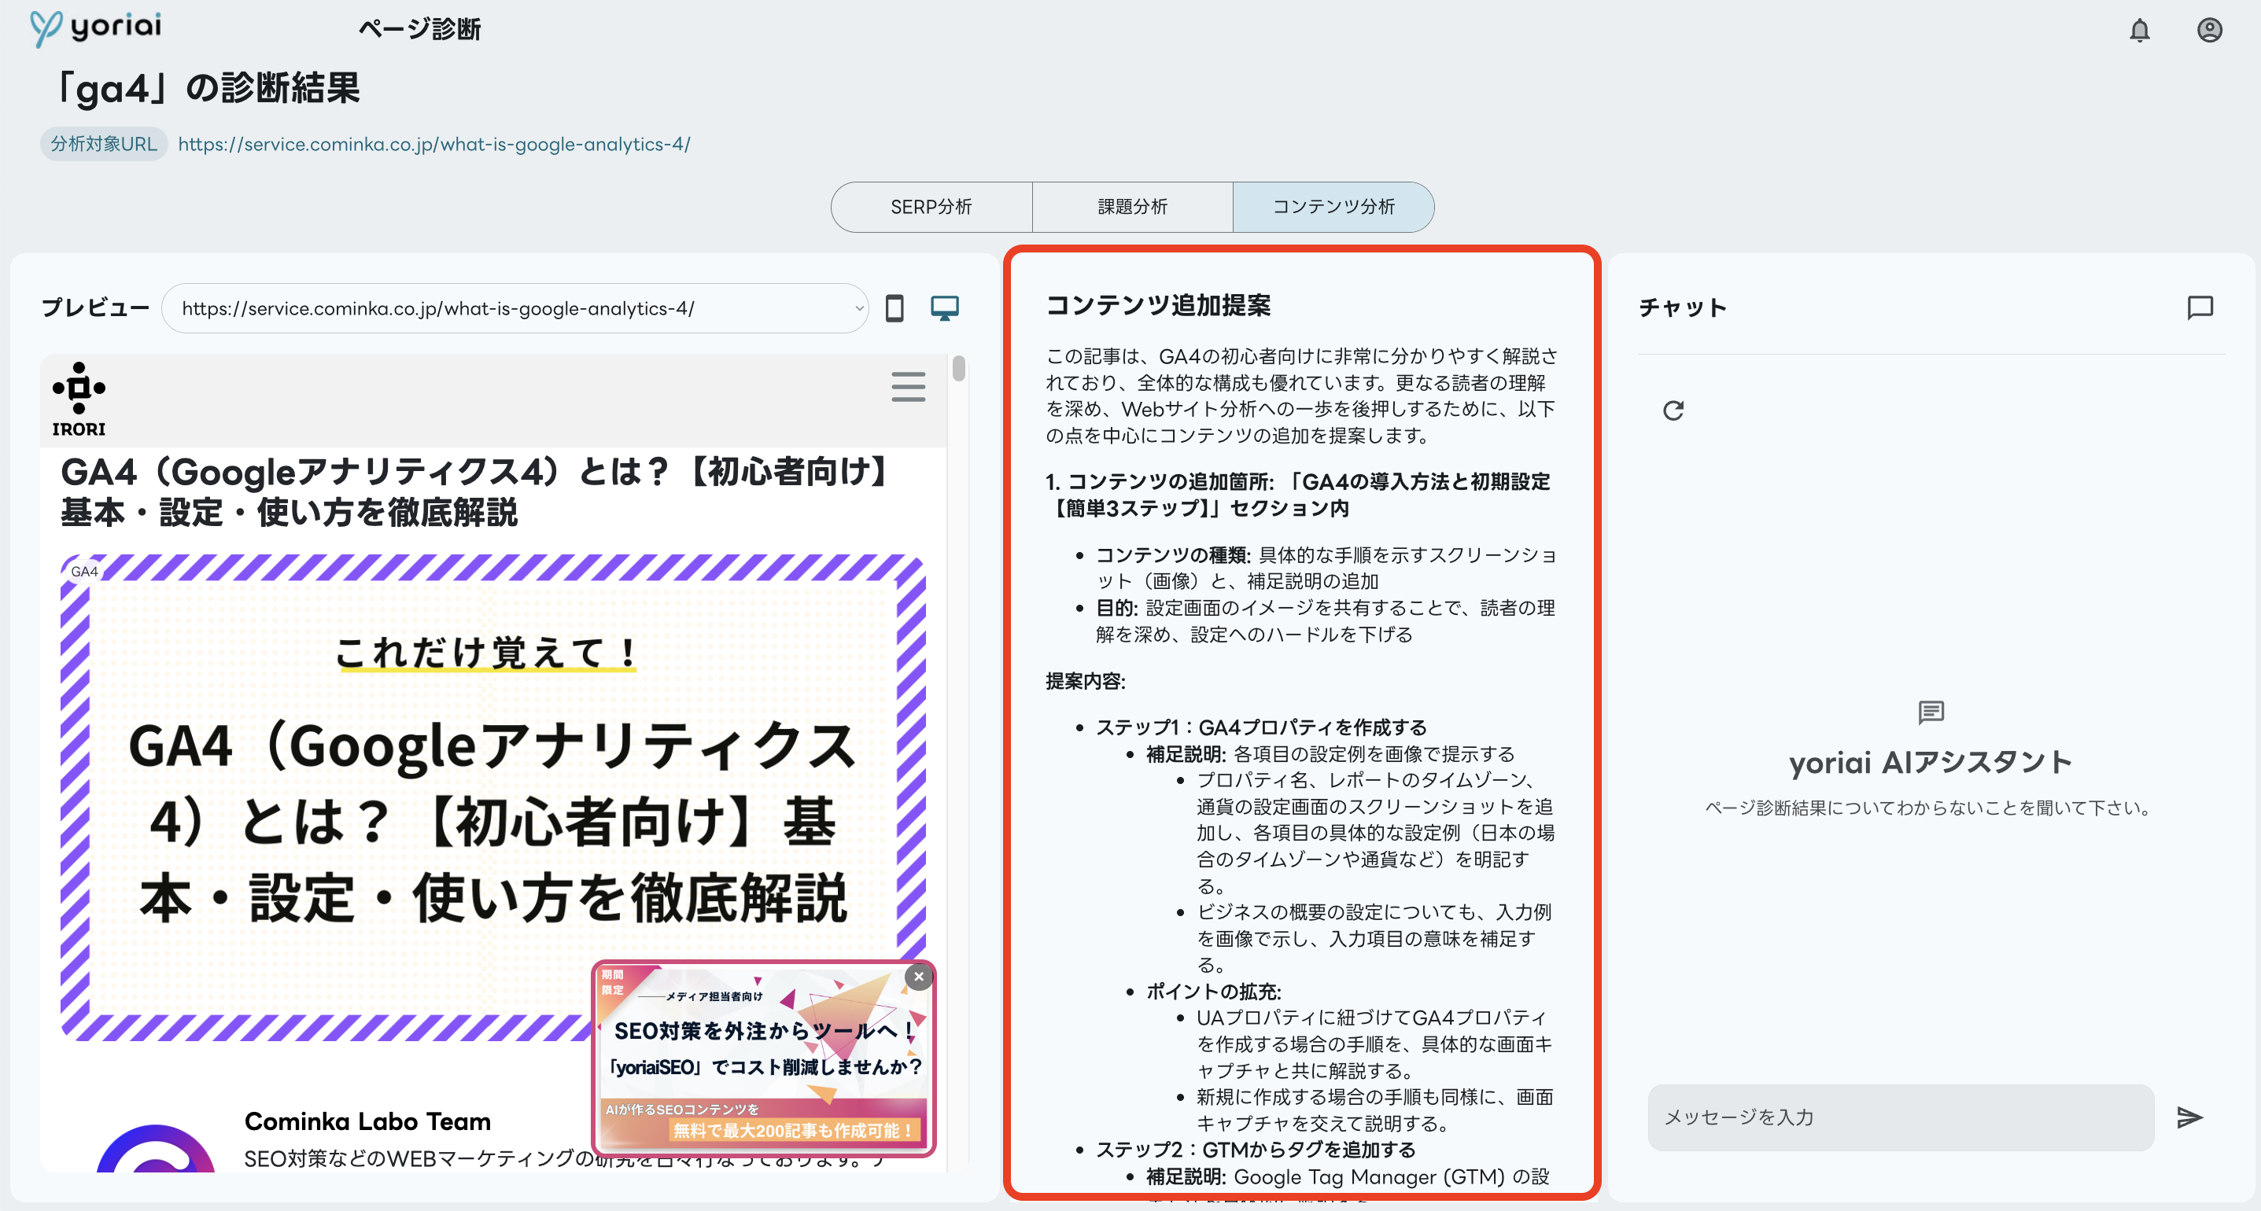Click the GA4 category tag on the image

tap(84, 571)
